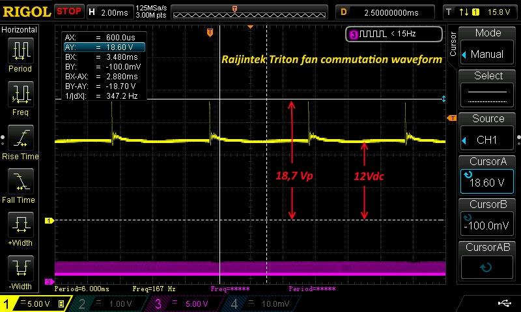Select the -Width measurement icon
This screenshot has height=312, width=521.
(x=21, y=268)
